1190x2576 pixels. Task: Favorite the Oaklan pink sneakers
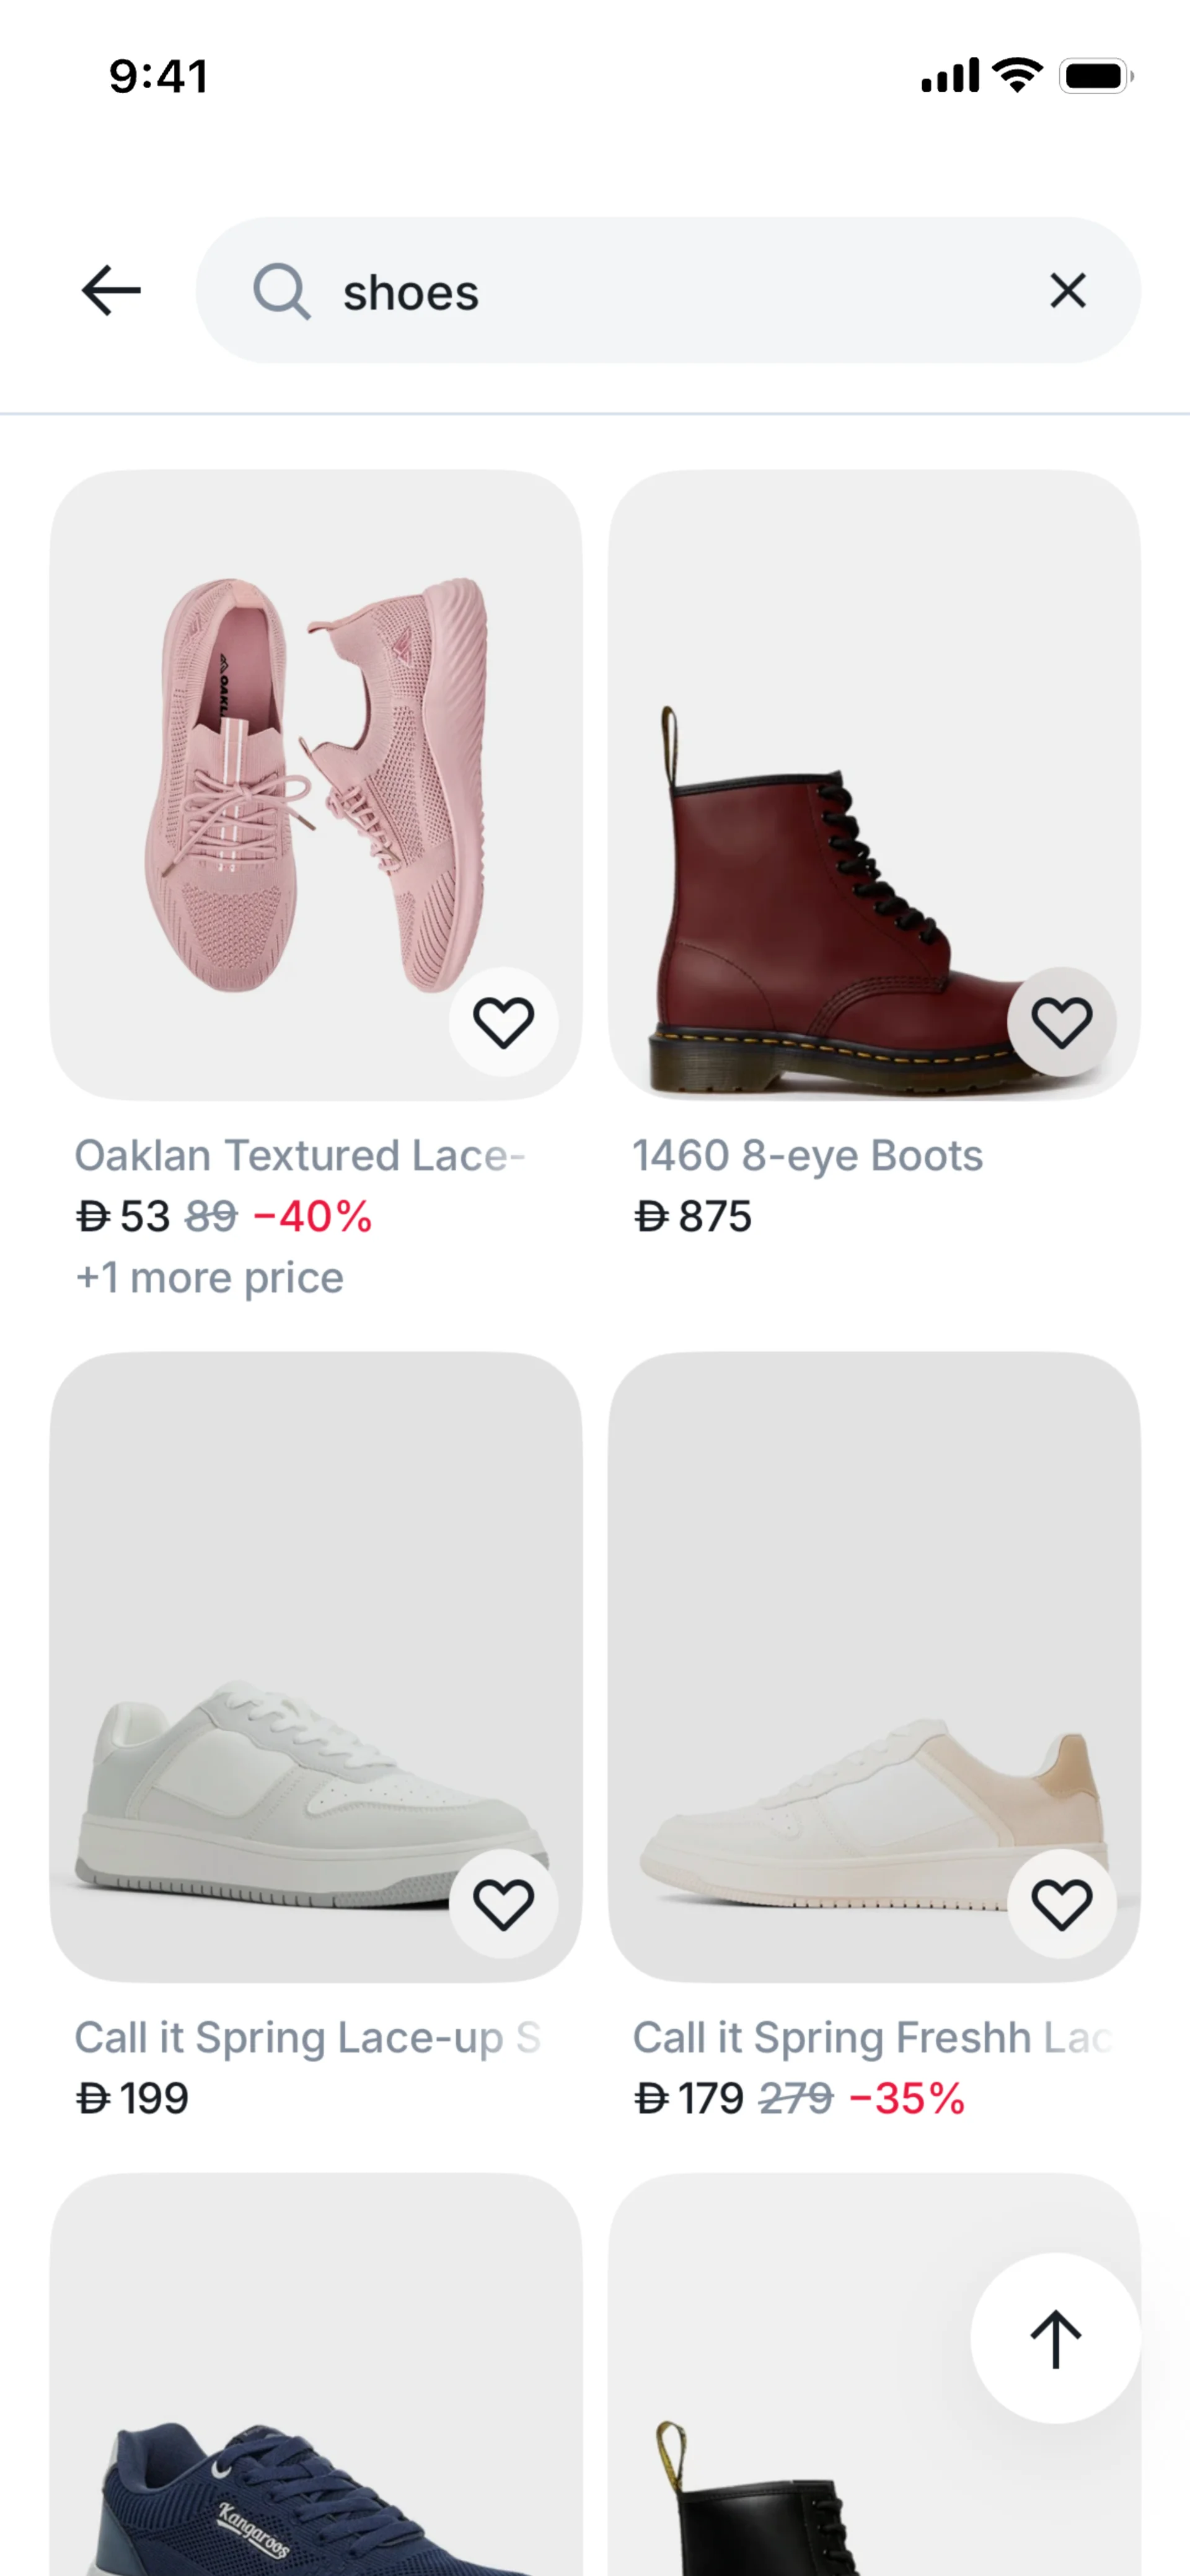point(503,1021)
